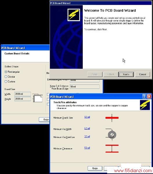153x174 pixels.
Task: Edit the 62mil minimum via width value
Action: pyautogui.click(x=87, y=128)
